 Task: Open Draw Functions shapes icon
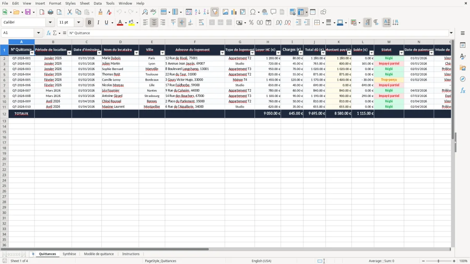tap(324, 12)
